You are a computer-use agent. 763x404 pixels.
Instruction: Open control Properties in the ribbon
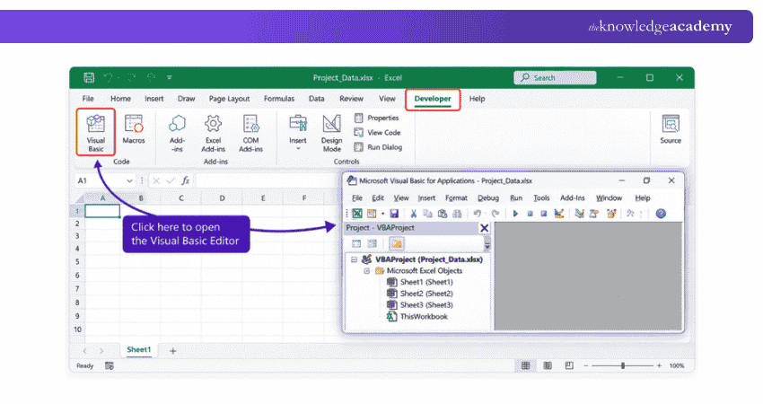click(377, 118)
